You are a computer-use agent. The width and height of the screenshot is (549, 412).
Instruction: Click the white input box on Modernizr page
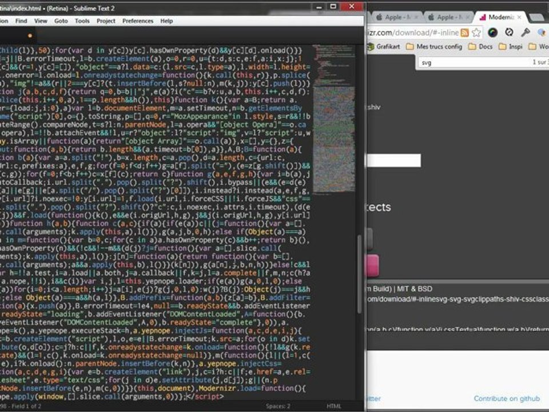393,160
